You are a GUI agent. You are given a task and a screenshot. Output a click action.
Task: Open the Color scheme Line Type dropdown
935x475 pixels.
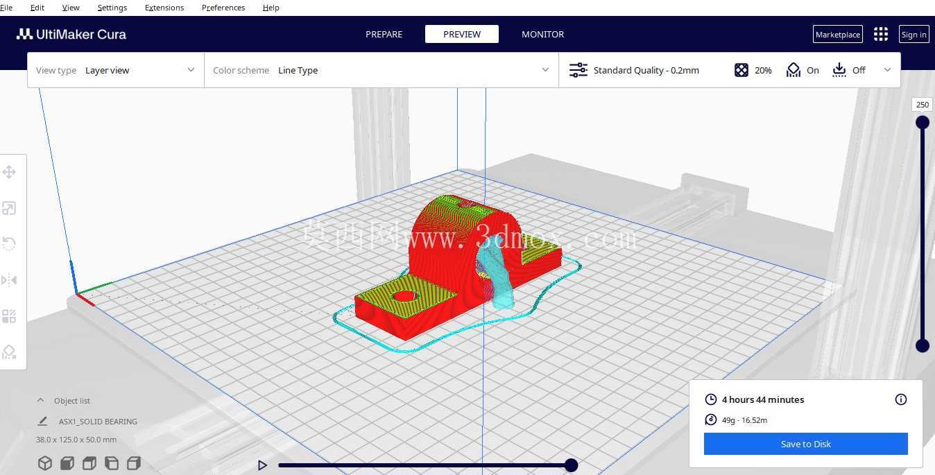click(x=381, y=70)
